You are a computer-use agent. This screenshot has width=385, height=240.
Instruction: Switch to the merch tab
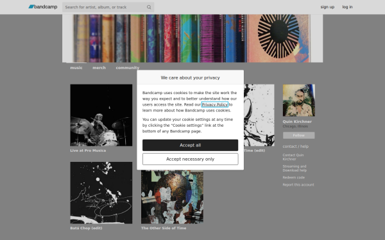(x=99, y=68)
